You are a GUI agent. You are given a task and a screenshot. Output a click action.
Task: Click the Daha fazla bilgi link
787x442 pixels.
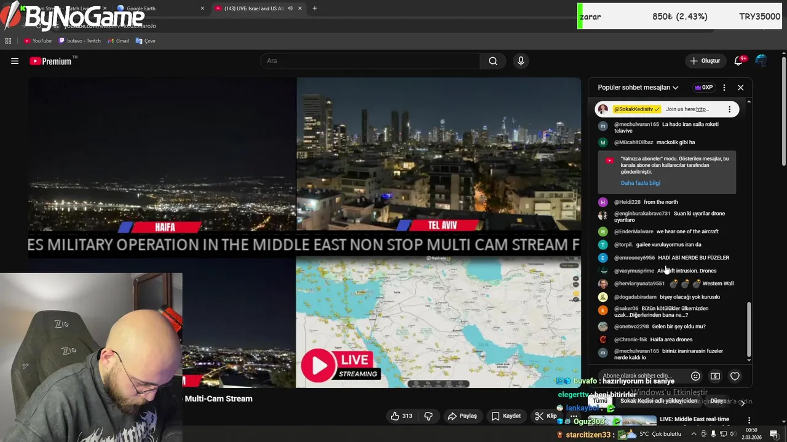(641, 183)
